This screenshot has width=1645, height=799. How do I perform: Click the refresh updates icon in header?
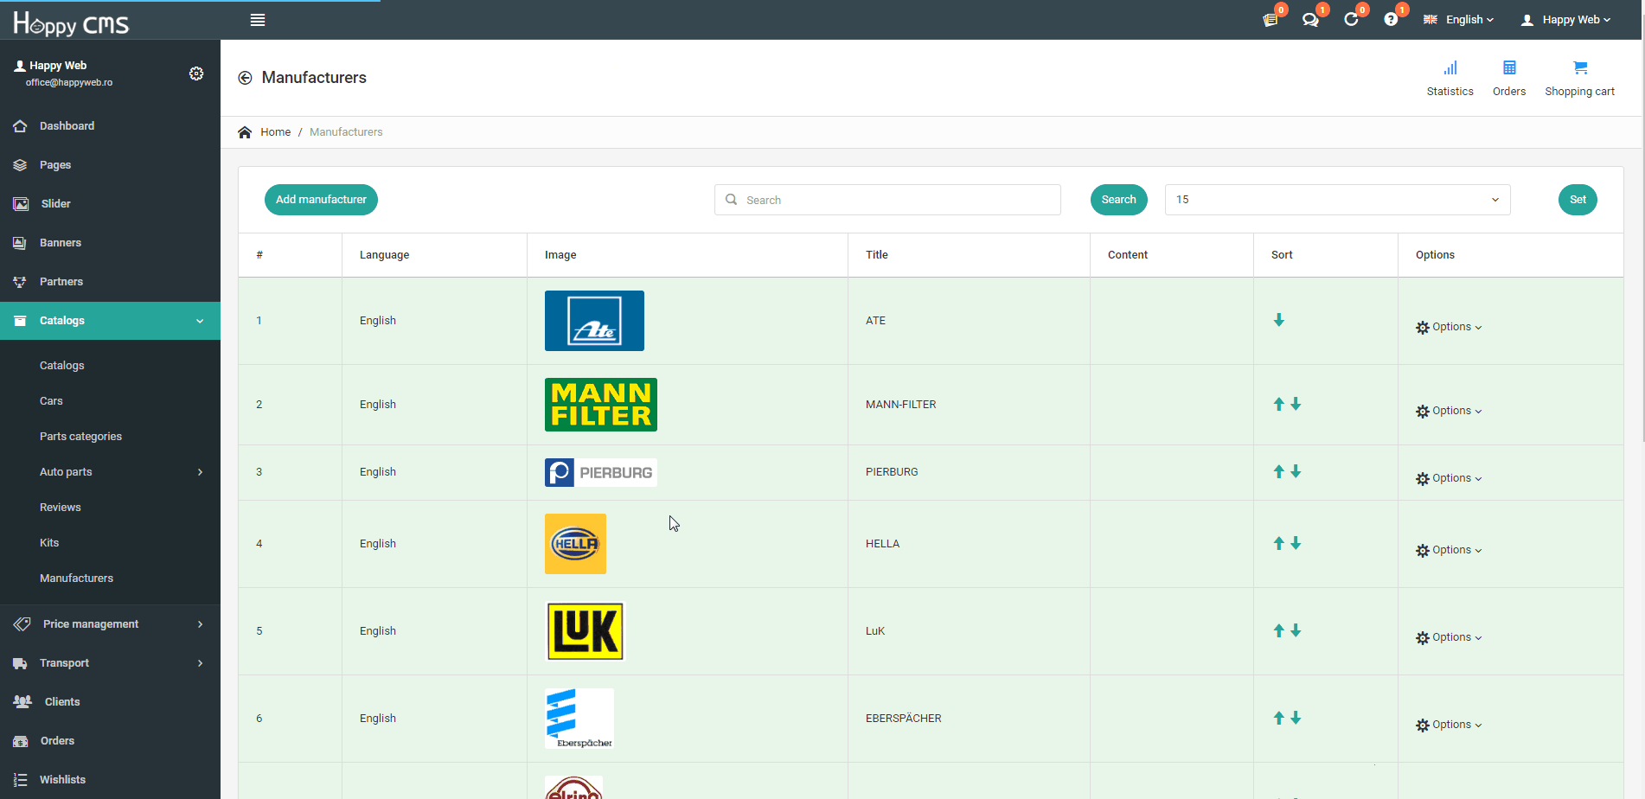[1351, 20]
